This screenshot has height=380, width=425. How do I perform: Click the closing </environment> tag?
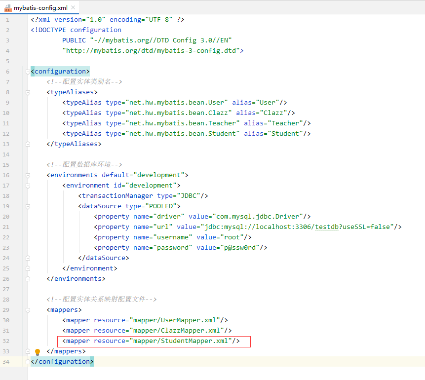pyautogui.click(x=90, y=268)
